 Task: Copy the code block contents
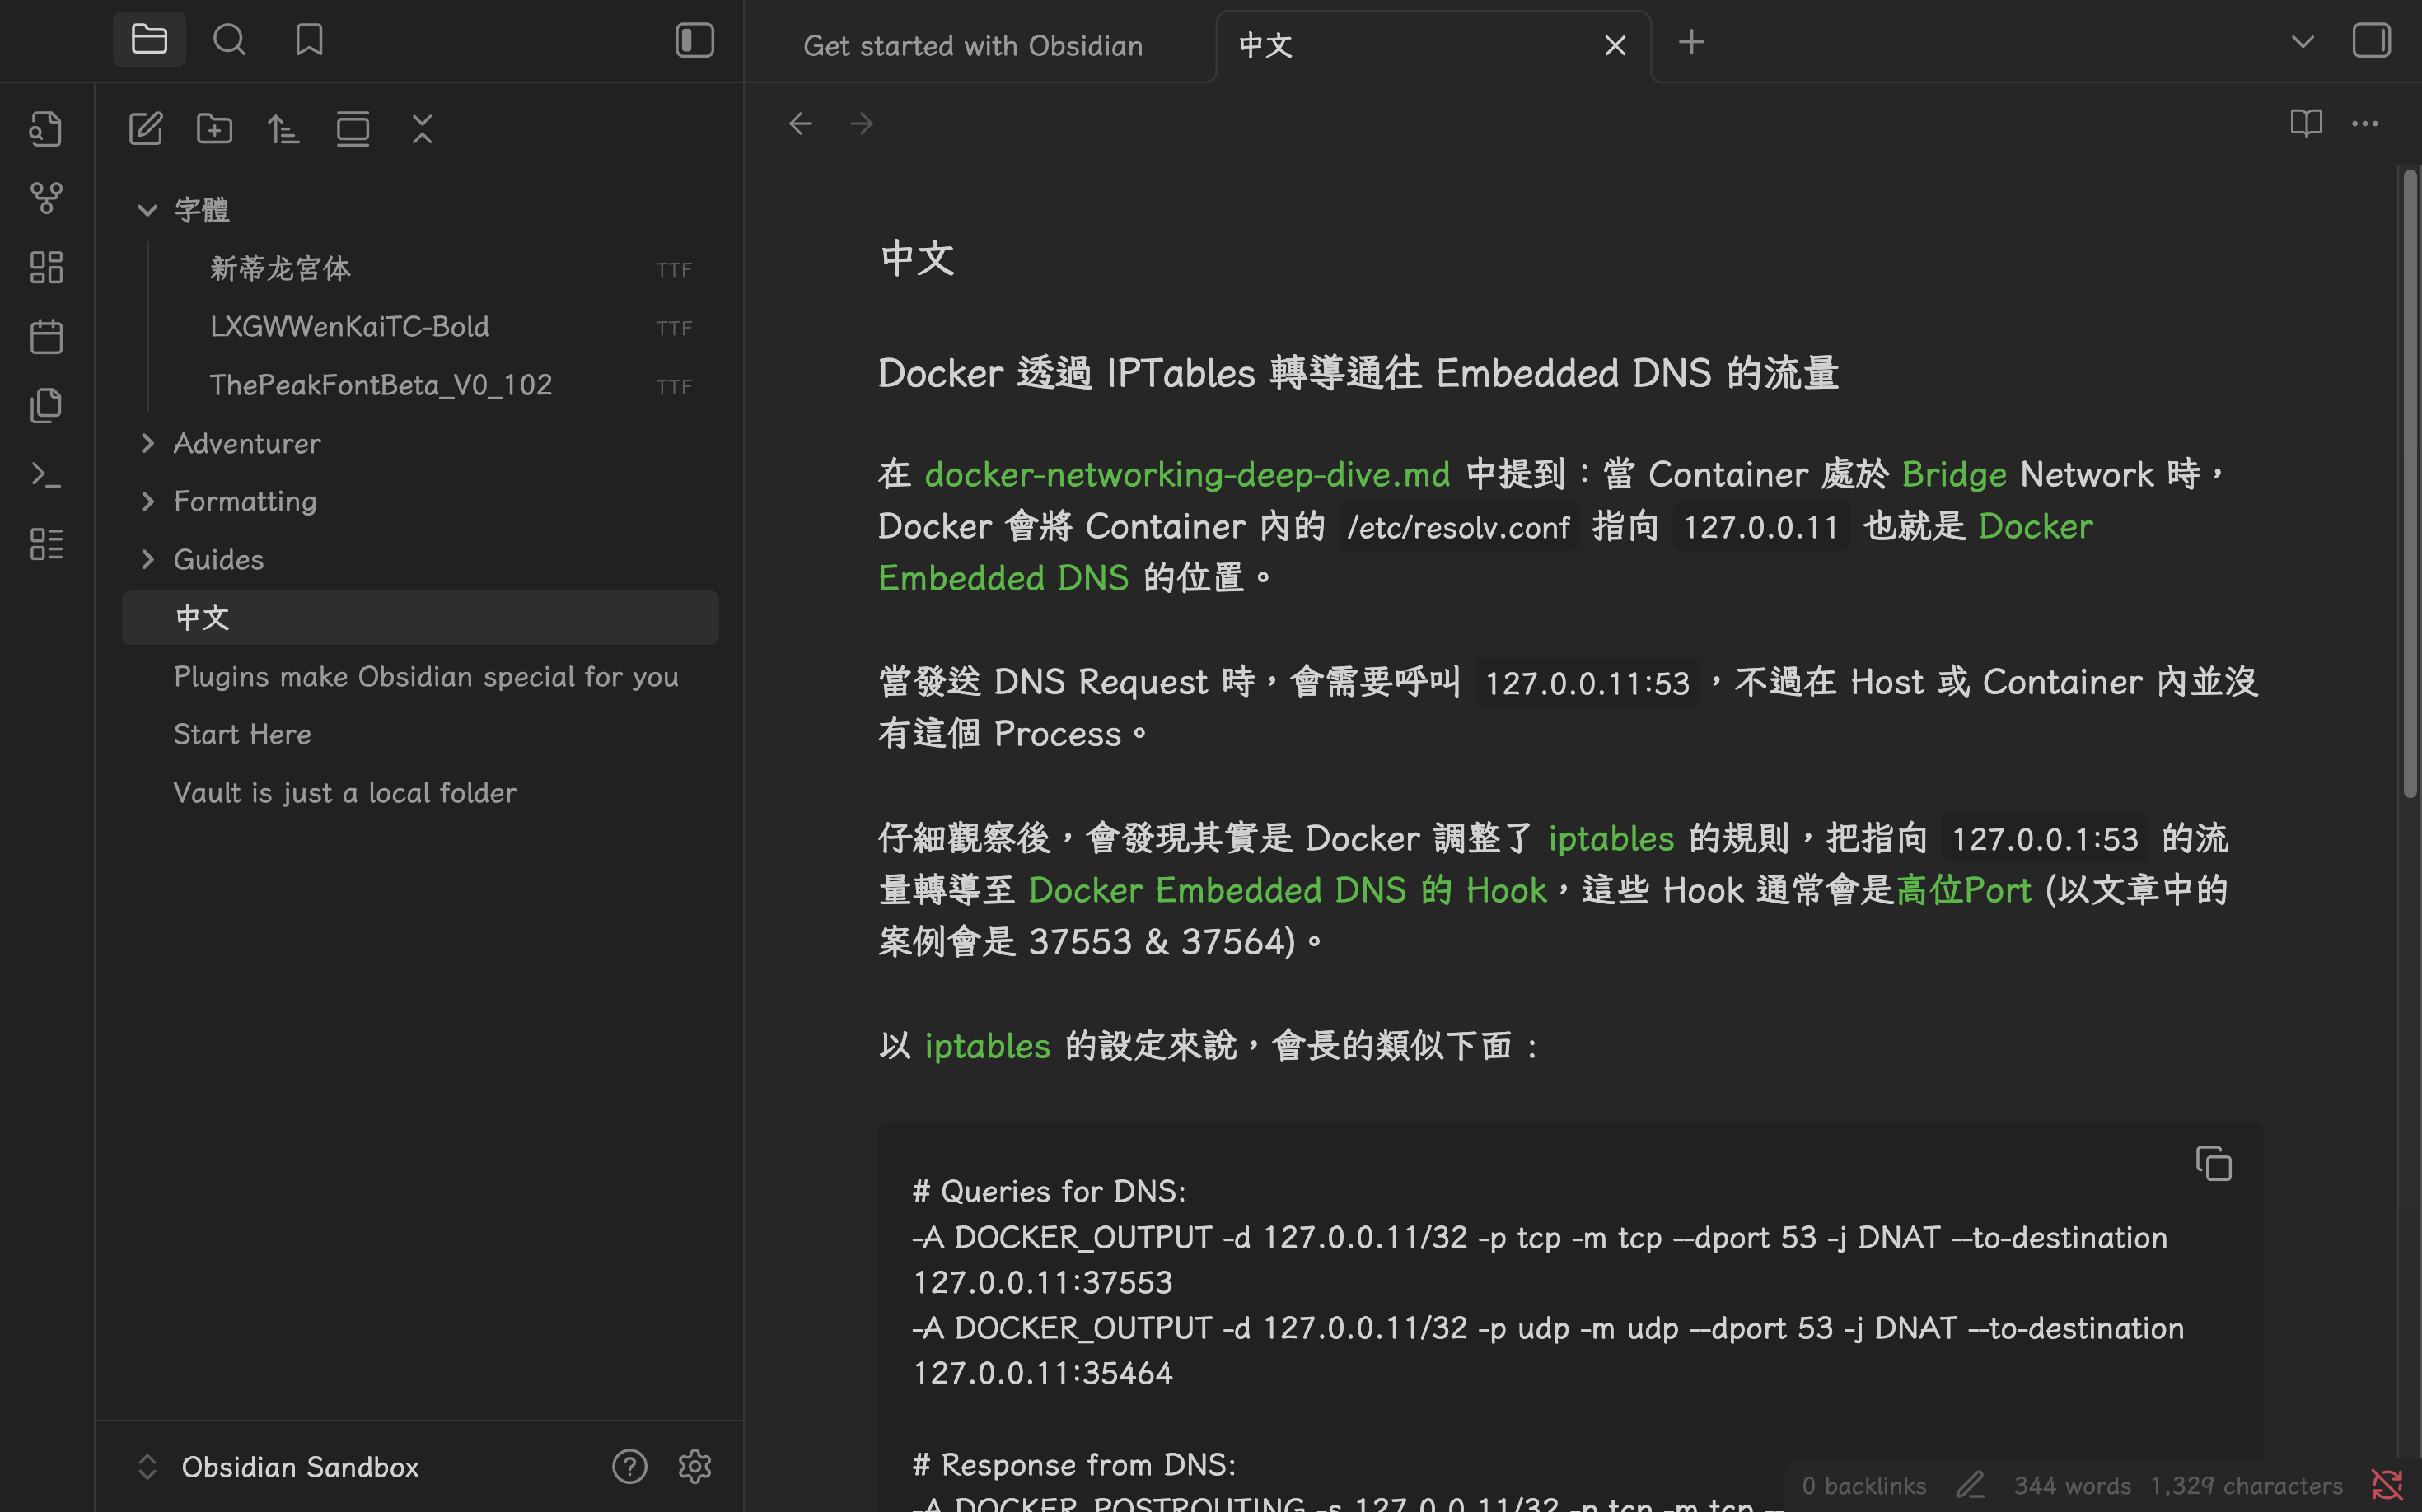point(2213,1164)
